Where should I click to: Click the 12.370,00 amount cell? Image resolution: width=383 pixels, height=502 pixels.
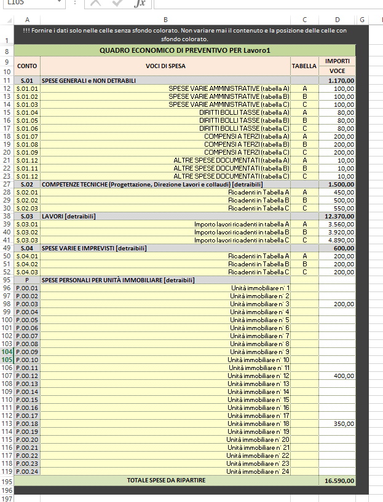click(337, 217)
